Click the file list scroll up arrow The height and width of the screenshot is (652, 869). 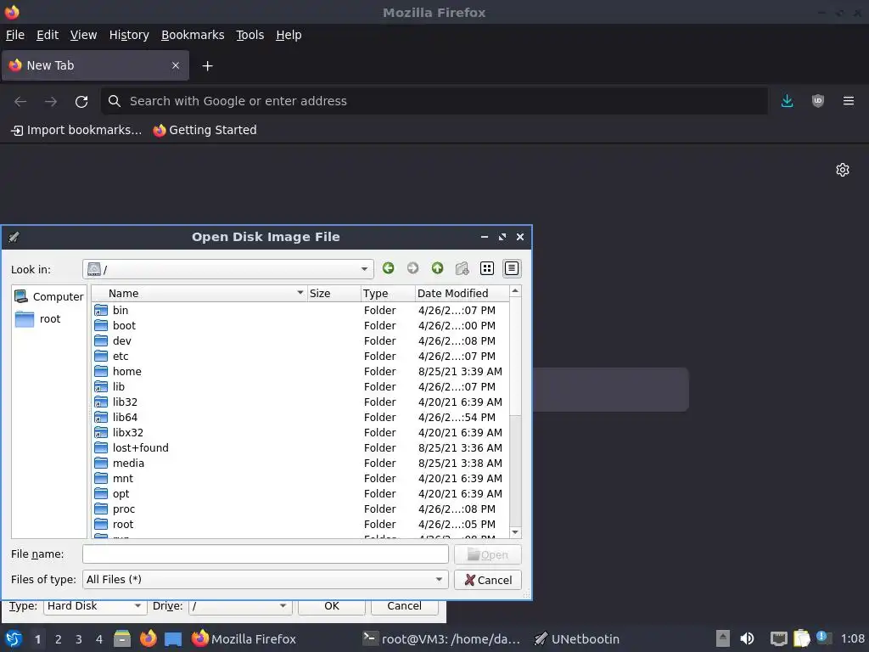[515, 291]
